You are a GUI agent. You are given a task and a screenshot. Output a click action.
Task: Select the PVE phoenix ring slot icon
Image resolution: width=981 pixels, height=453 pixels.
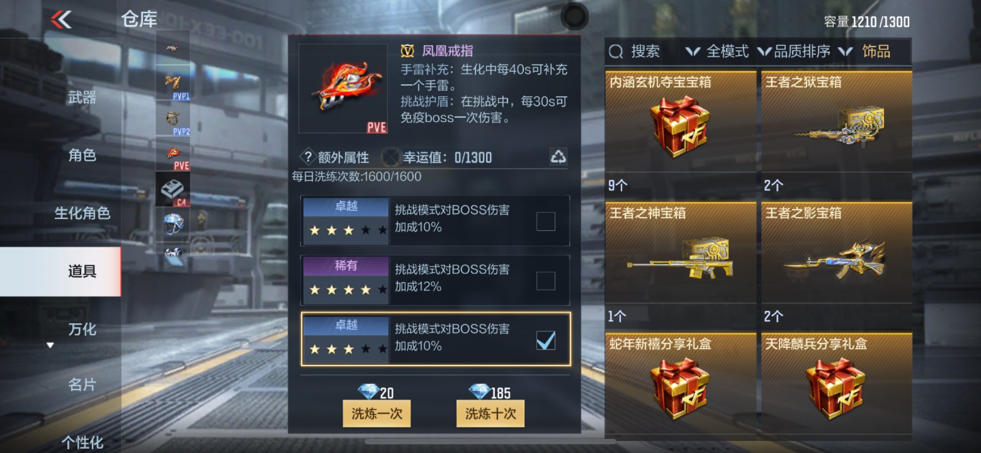[x=173, y=155]
